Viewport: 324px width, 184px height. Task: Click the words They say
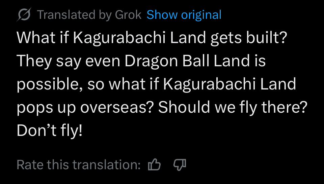(x=49, y=62)
